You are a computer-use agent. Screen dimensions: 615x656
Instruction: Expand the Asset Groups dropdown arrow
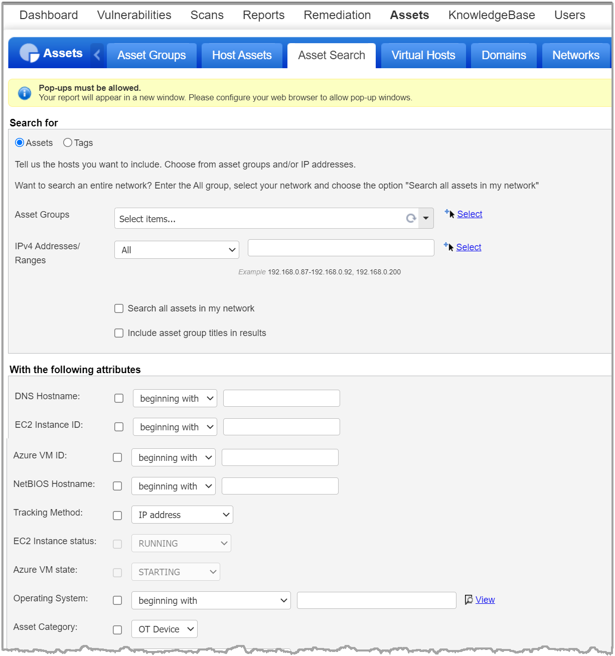coord(425,218)
